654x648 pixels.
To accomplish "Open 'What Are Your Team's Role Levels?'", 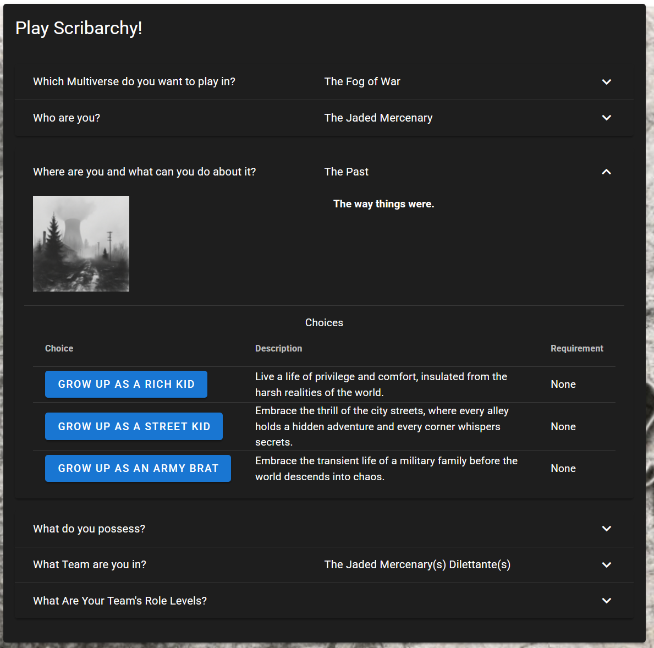I will click(120, 601).
